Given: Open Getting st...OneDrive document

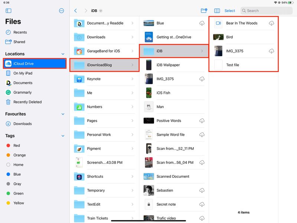Looking at the screenshot, I should pyautogui.click(x=174, y=37).
